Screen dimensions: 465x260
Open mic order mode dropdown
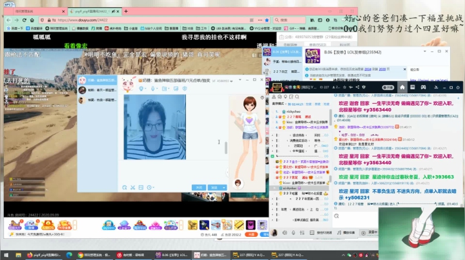click(x=280, y=104)
